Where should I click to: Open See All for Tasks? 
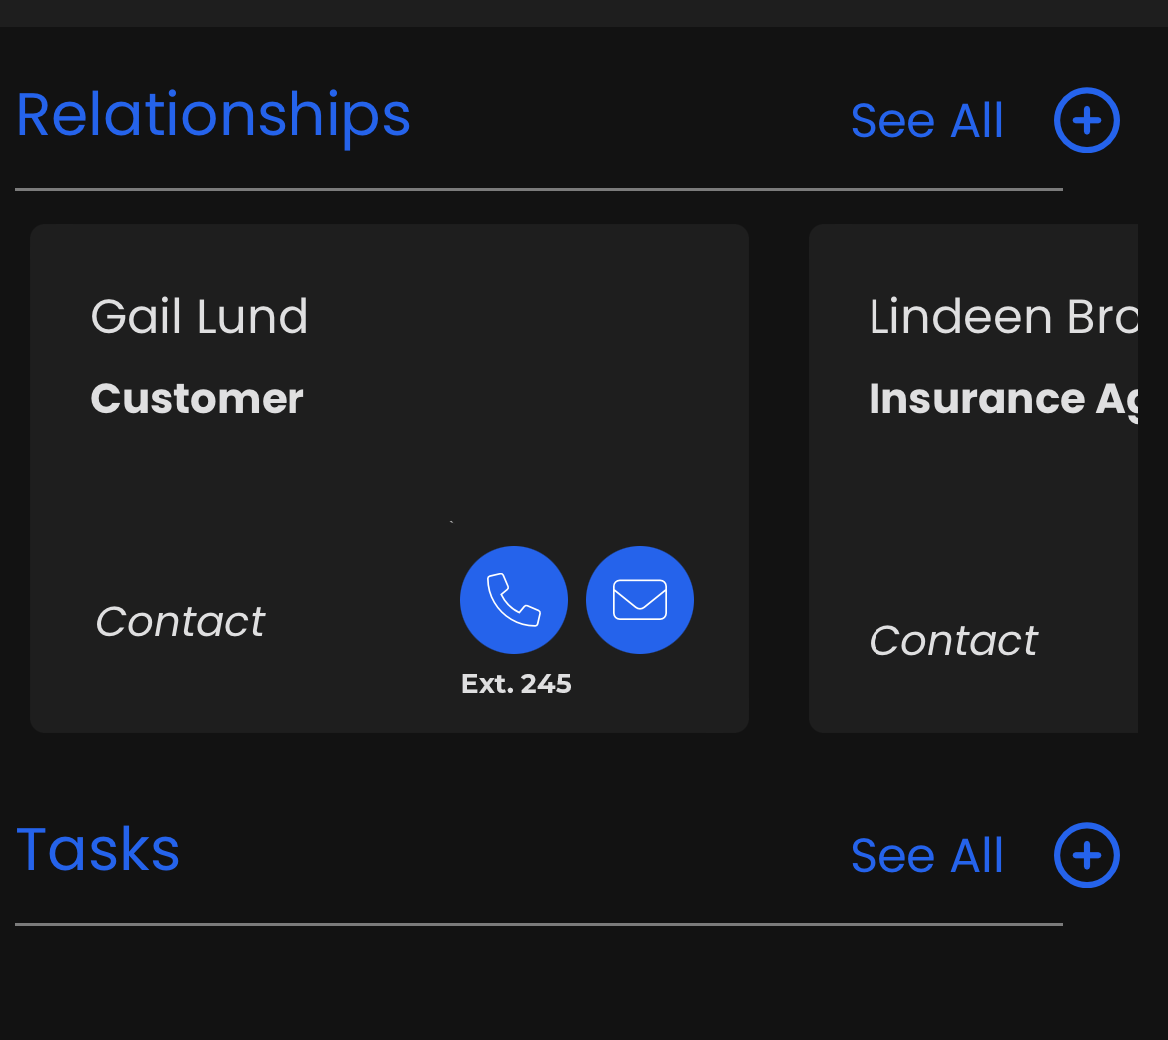[x=927, y=856]
